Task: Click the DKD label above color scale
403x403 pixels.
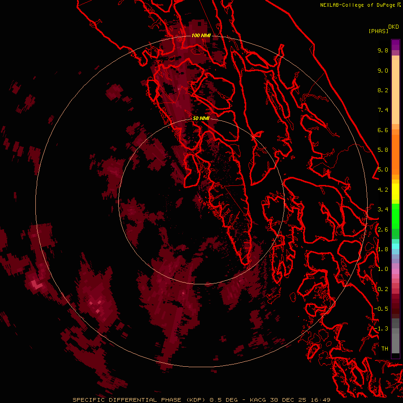Action: coord(394,27)
